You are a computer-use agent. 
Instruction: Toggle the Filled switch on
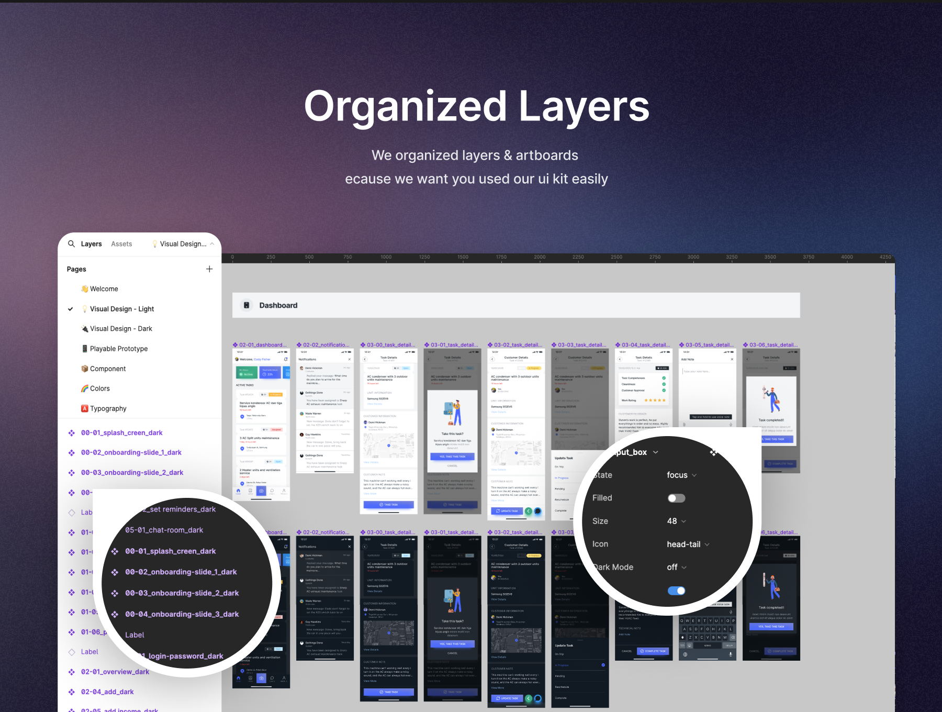(676, 498)
